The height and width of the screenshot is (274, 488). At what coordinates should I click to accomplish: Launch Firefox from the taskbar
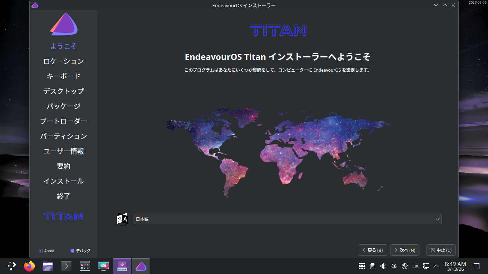(x=29, y=266)
